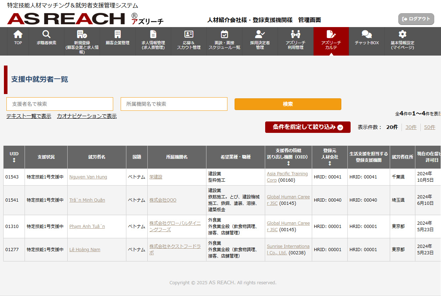Open Global Human Career JSC for UID 01310
Viewport: 441px width, 296px height.
[x=288, y=227]
